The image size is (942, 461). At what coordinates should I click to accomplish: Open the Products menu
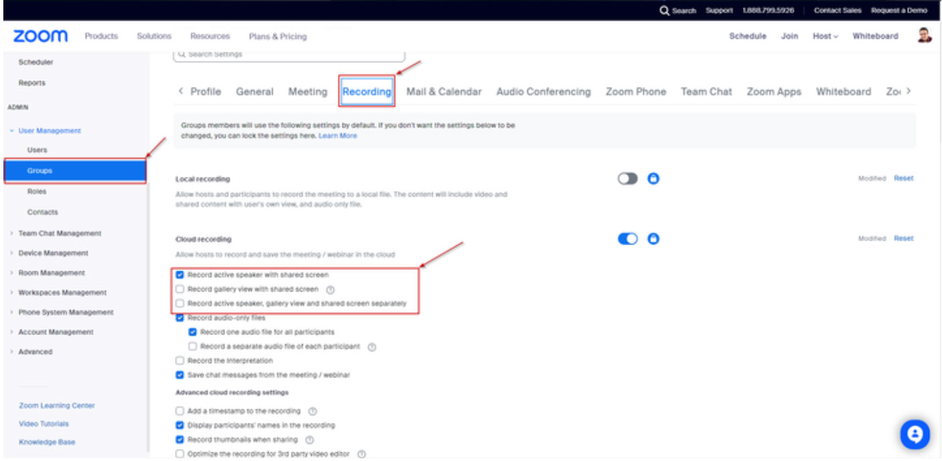[x=101, y=36]
